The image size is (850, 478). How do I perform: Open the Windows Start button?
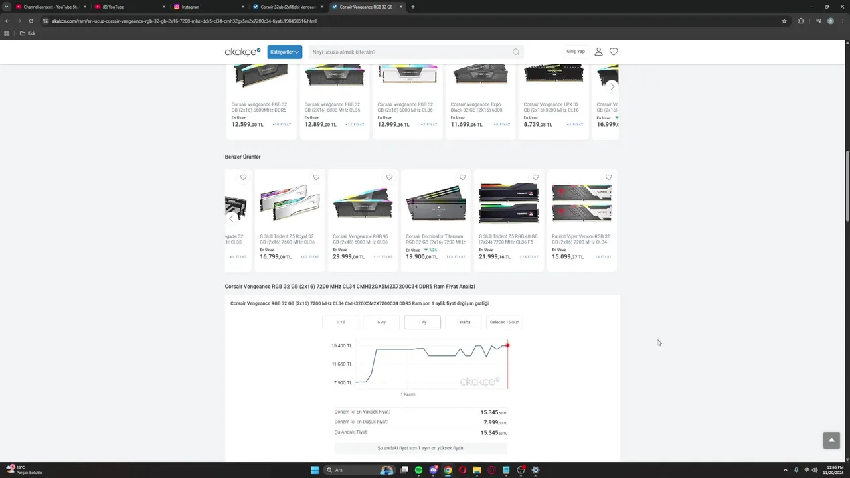(315, 470)
